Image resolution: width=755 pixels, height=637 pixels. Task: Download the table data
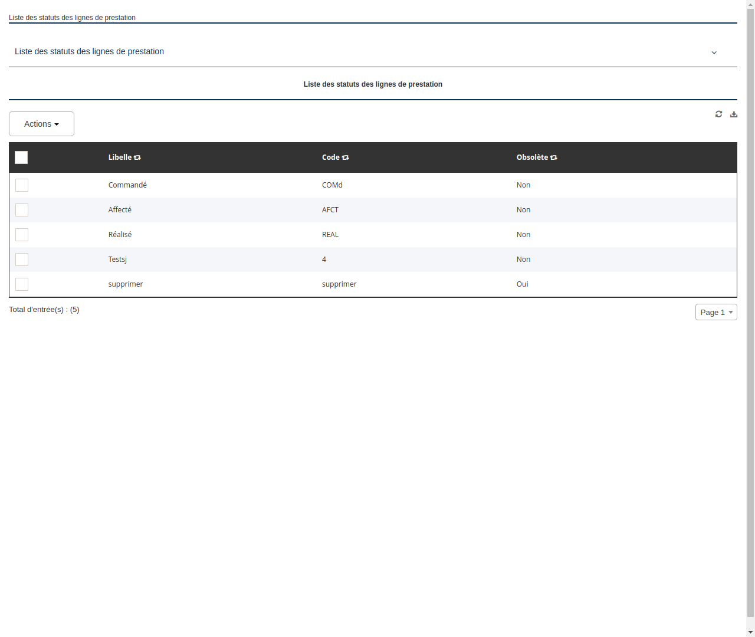733,114
